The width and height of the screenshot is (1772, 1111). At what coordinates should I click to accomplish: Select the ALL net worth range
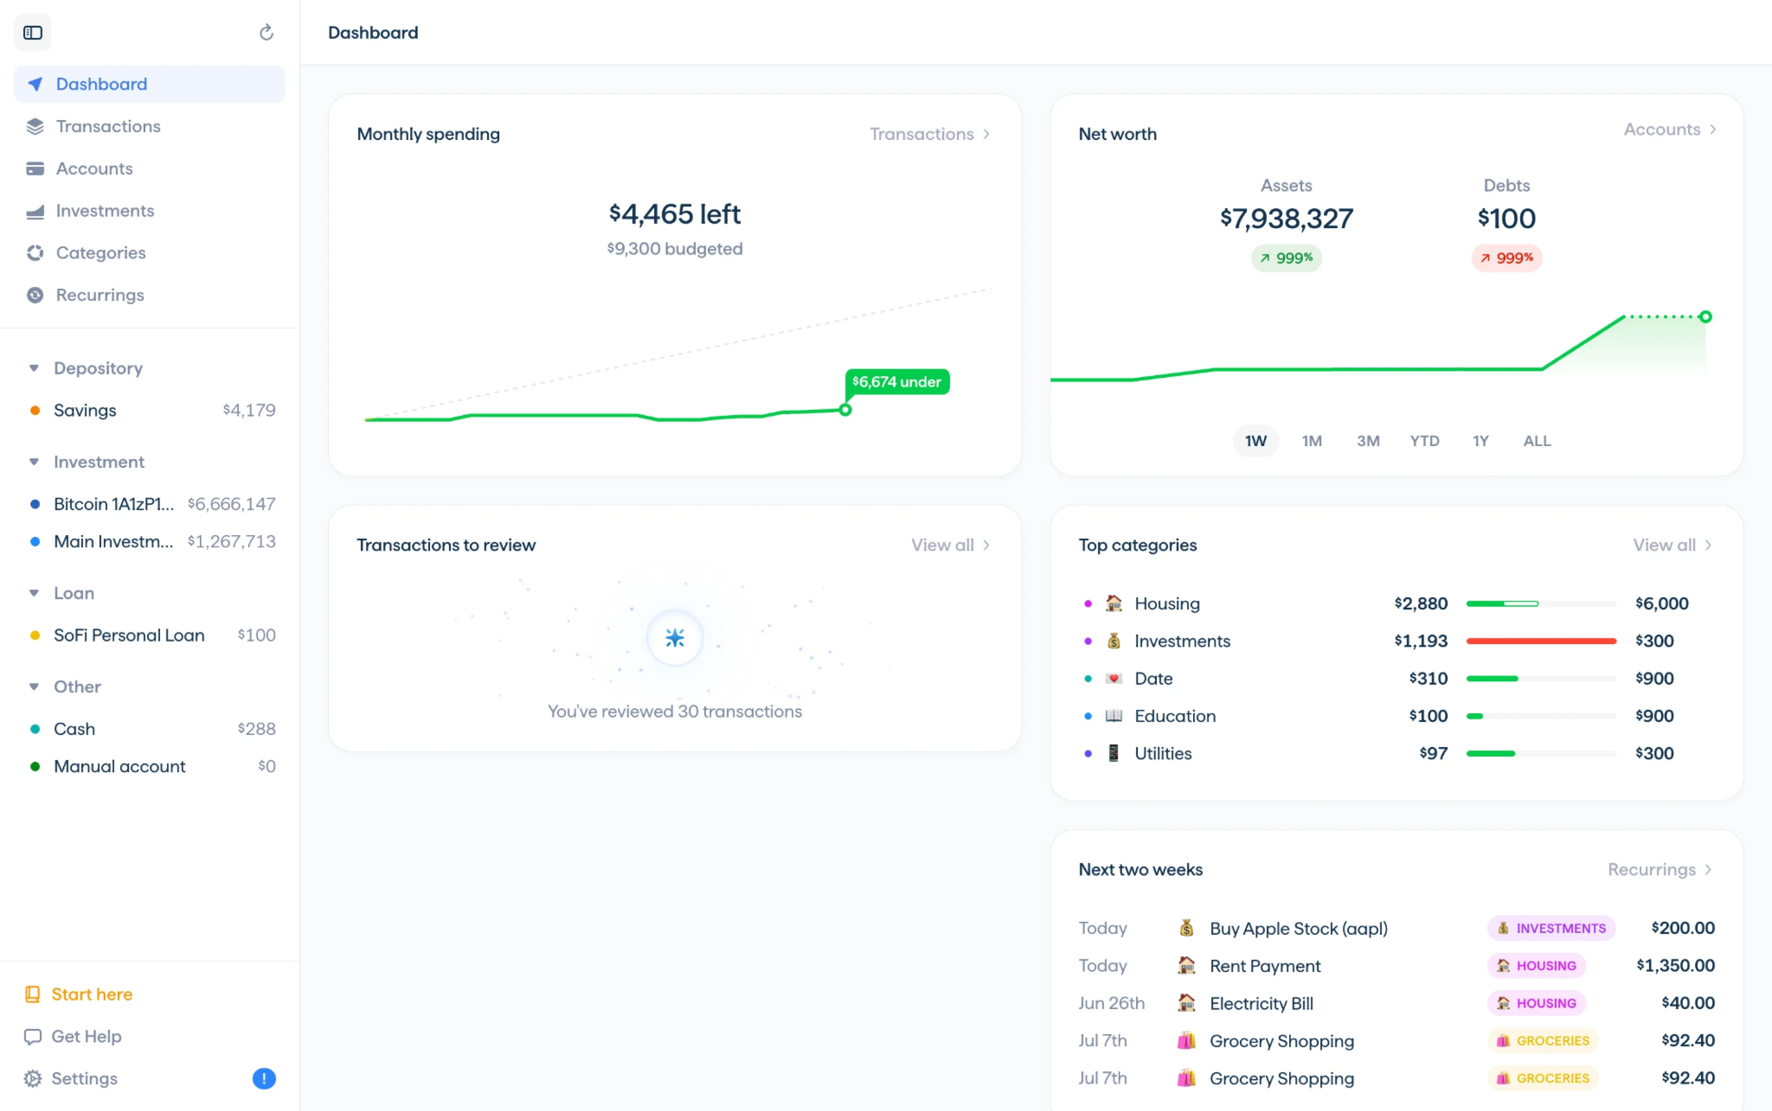pyautogui.click(x=1537, y=441)
